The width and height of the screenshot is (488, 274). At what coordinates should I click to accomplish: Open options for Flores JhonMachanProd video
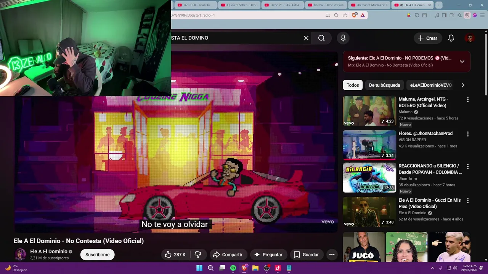(x=468, y=134)
